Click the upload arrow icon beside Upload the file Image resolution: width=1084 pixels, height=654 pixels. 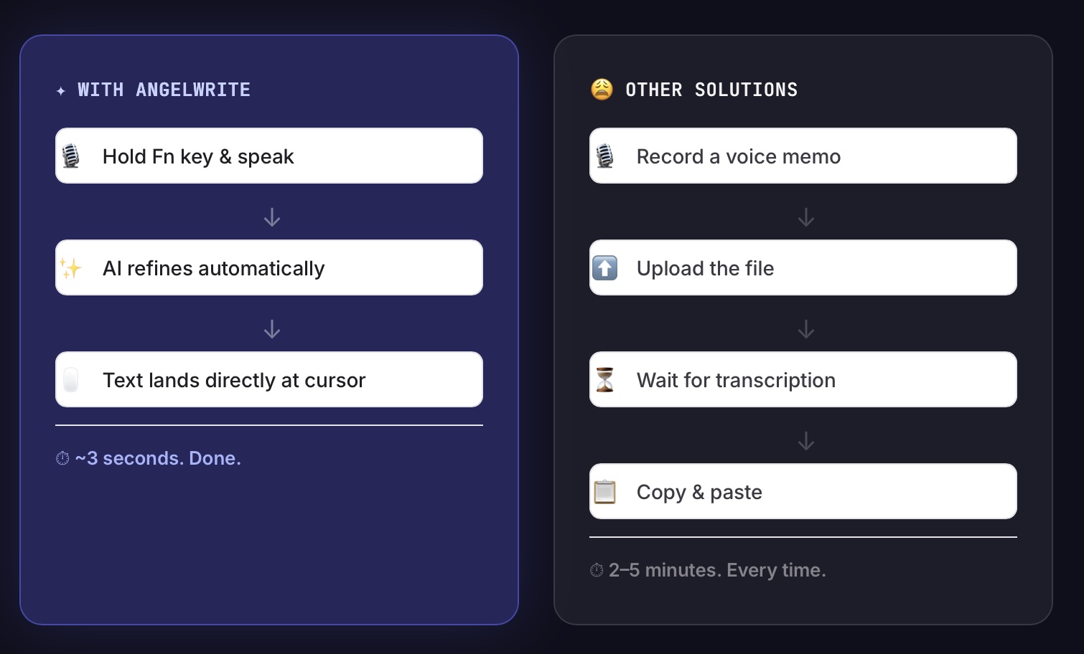604,268
